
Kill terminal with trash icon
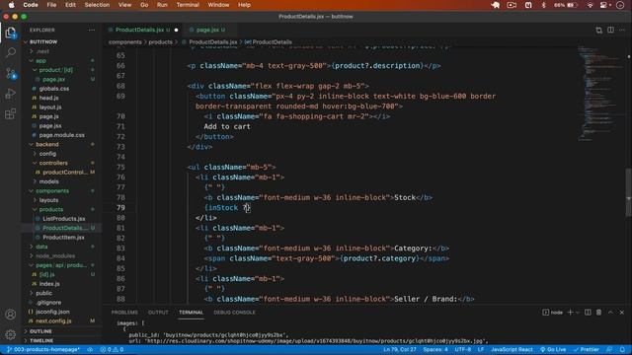(x=599, y=313)
